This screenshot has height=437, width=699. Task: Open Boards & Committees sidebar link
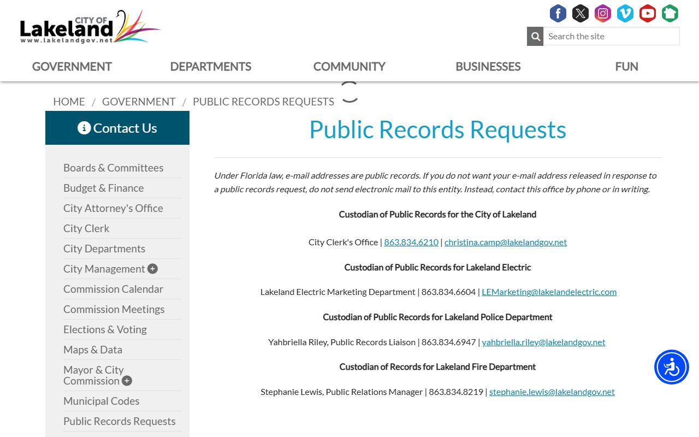[x=114, y=168]
